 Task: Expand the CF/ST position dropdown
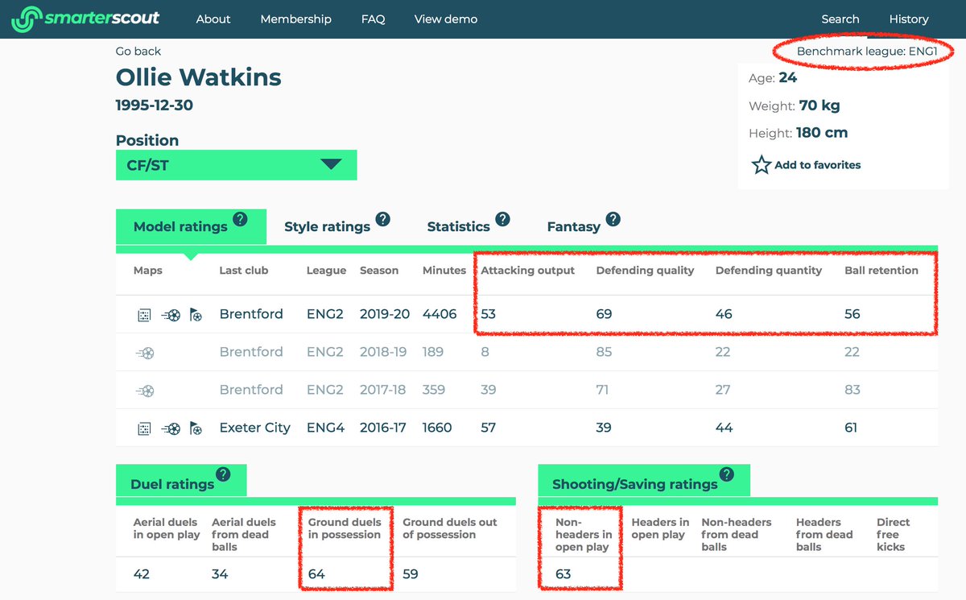236,165
